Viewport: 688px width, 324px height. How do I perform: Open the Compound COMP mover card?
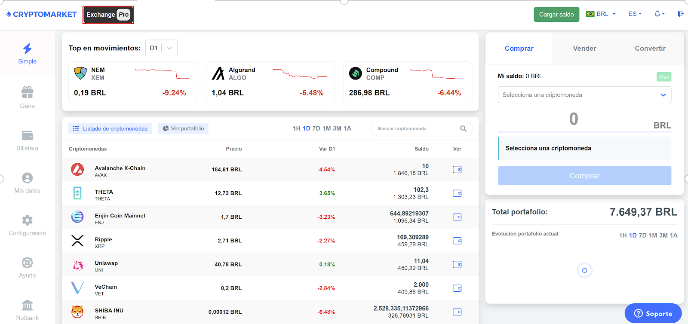(408, 83)
